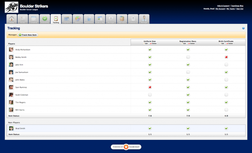This screenshot has height=153, width=252.
Task: Toggle Scott Coleman's Uniform Size checkbox
Action: click(150, 95)
